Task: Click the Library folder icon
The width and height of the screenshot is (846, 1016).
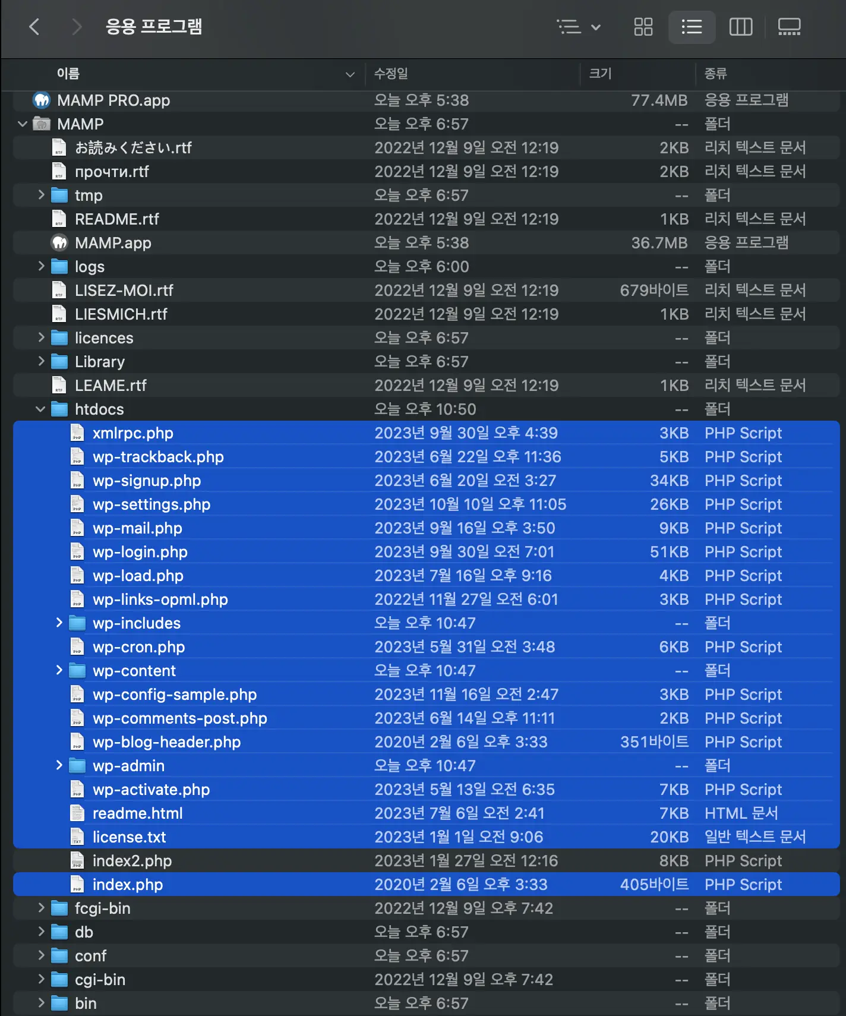Action: pyautogui.click(x=59, y=362)
